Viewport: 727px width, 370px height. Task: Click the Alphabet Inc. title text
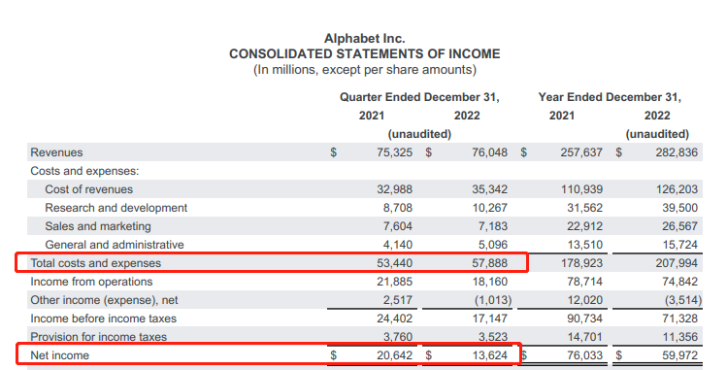pos(364,39)
